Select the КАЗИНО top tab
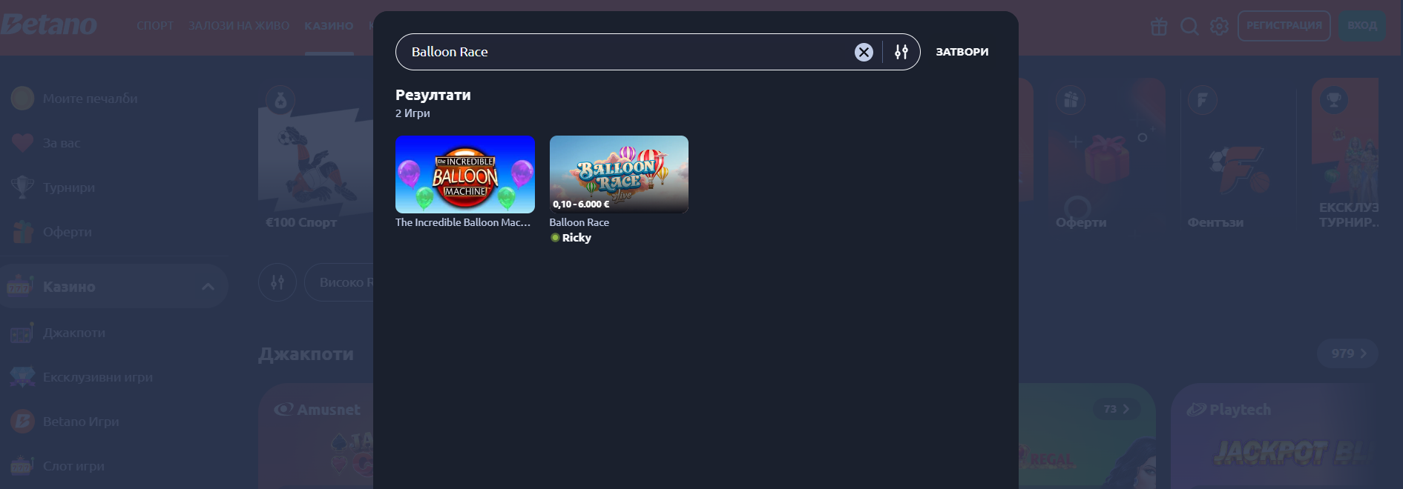Screen dimensions: 1403x489 click(x=329, y=26)
